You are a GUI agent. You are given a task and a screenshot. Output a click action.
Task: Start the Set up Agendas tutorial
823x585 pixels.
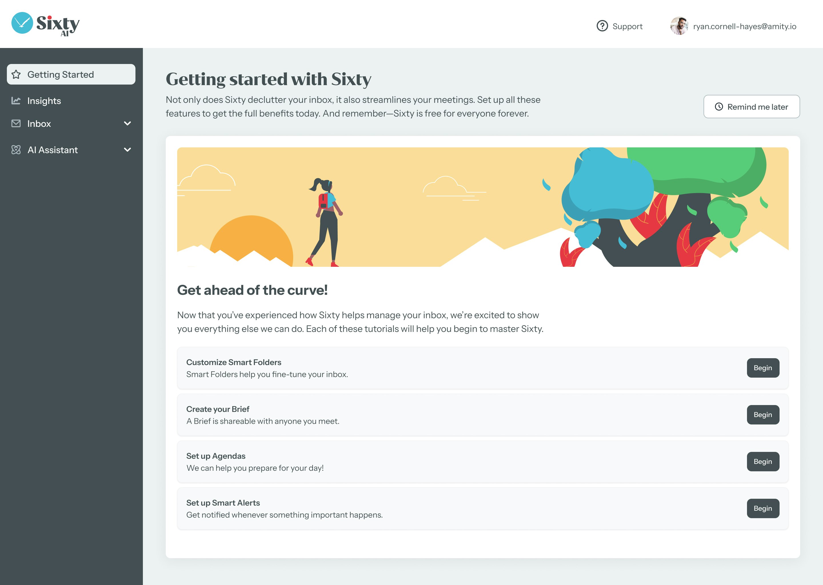pyautogui.click(x=762, y=461)
